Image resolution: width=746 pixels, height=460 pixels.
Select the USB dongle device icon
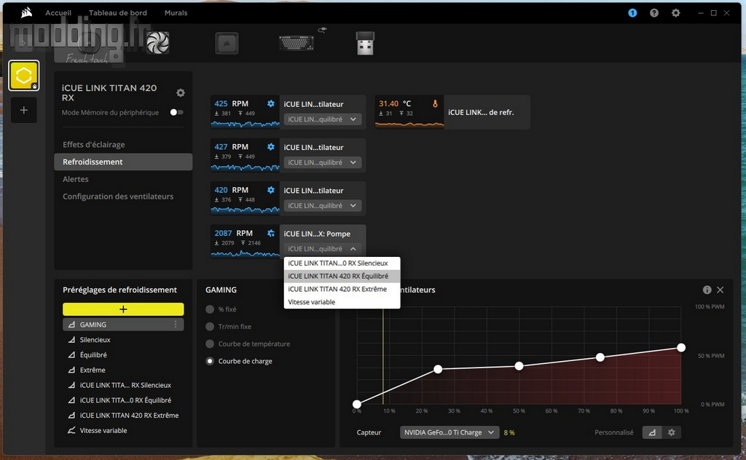click(366, 43)
